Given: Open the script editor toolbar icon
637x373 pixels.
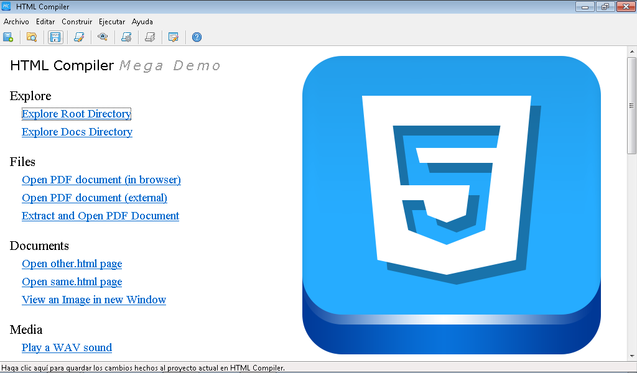Looking at the screenshot, I should click(174, 37).
